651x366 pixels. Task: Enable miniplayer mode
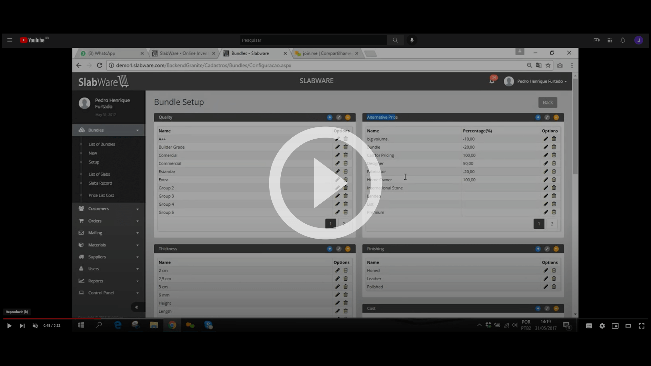[x=615, y=326]
